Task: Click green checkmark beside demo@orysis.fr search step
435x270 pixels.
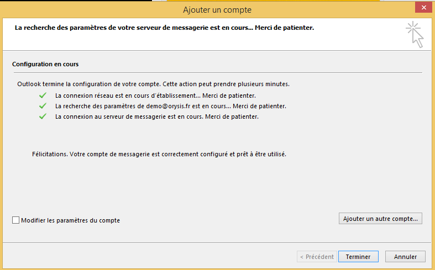Action: point(42,106)
